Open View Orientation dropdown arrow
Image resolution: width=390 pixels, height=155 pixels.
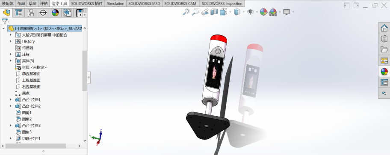click(230, 12)
